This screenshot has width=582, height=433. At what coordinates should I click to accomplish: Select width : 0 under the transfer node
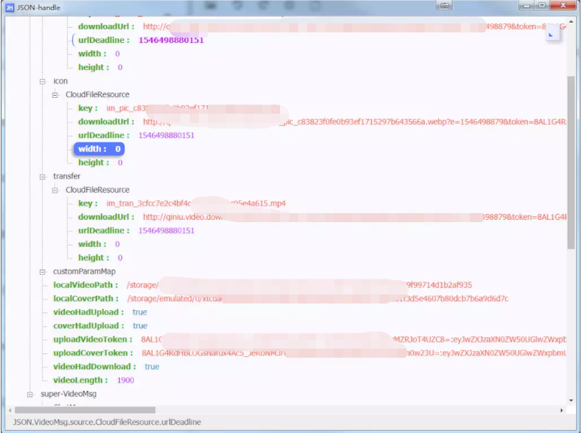coord(99,244)
